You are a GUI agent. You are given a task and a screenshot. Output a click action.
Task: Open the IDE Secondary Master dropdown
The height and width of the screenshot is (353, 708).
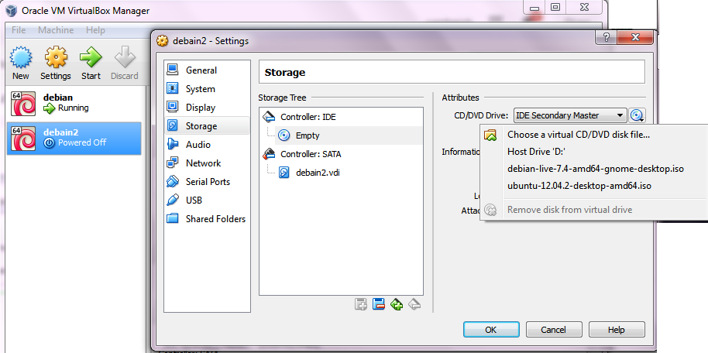click(570, 115)
